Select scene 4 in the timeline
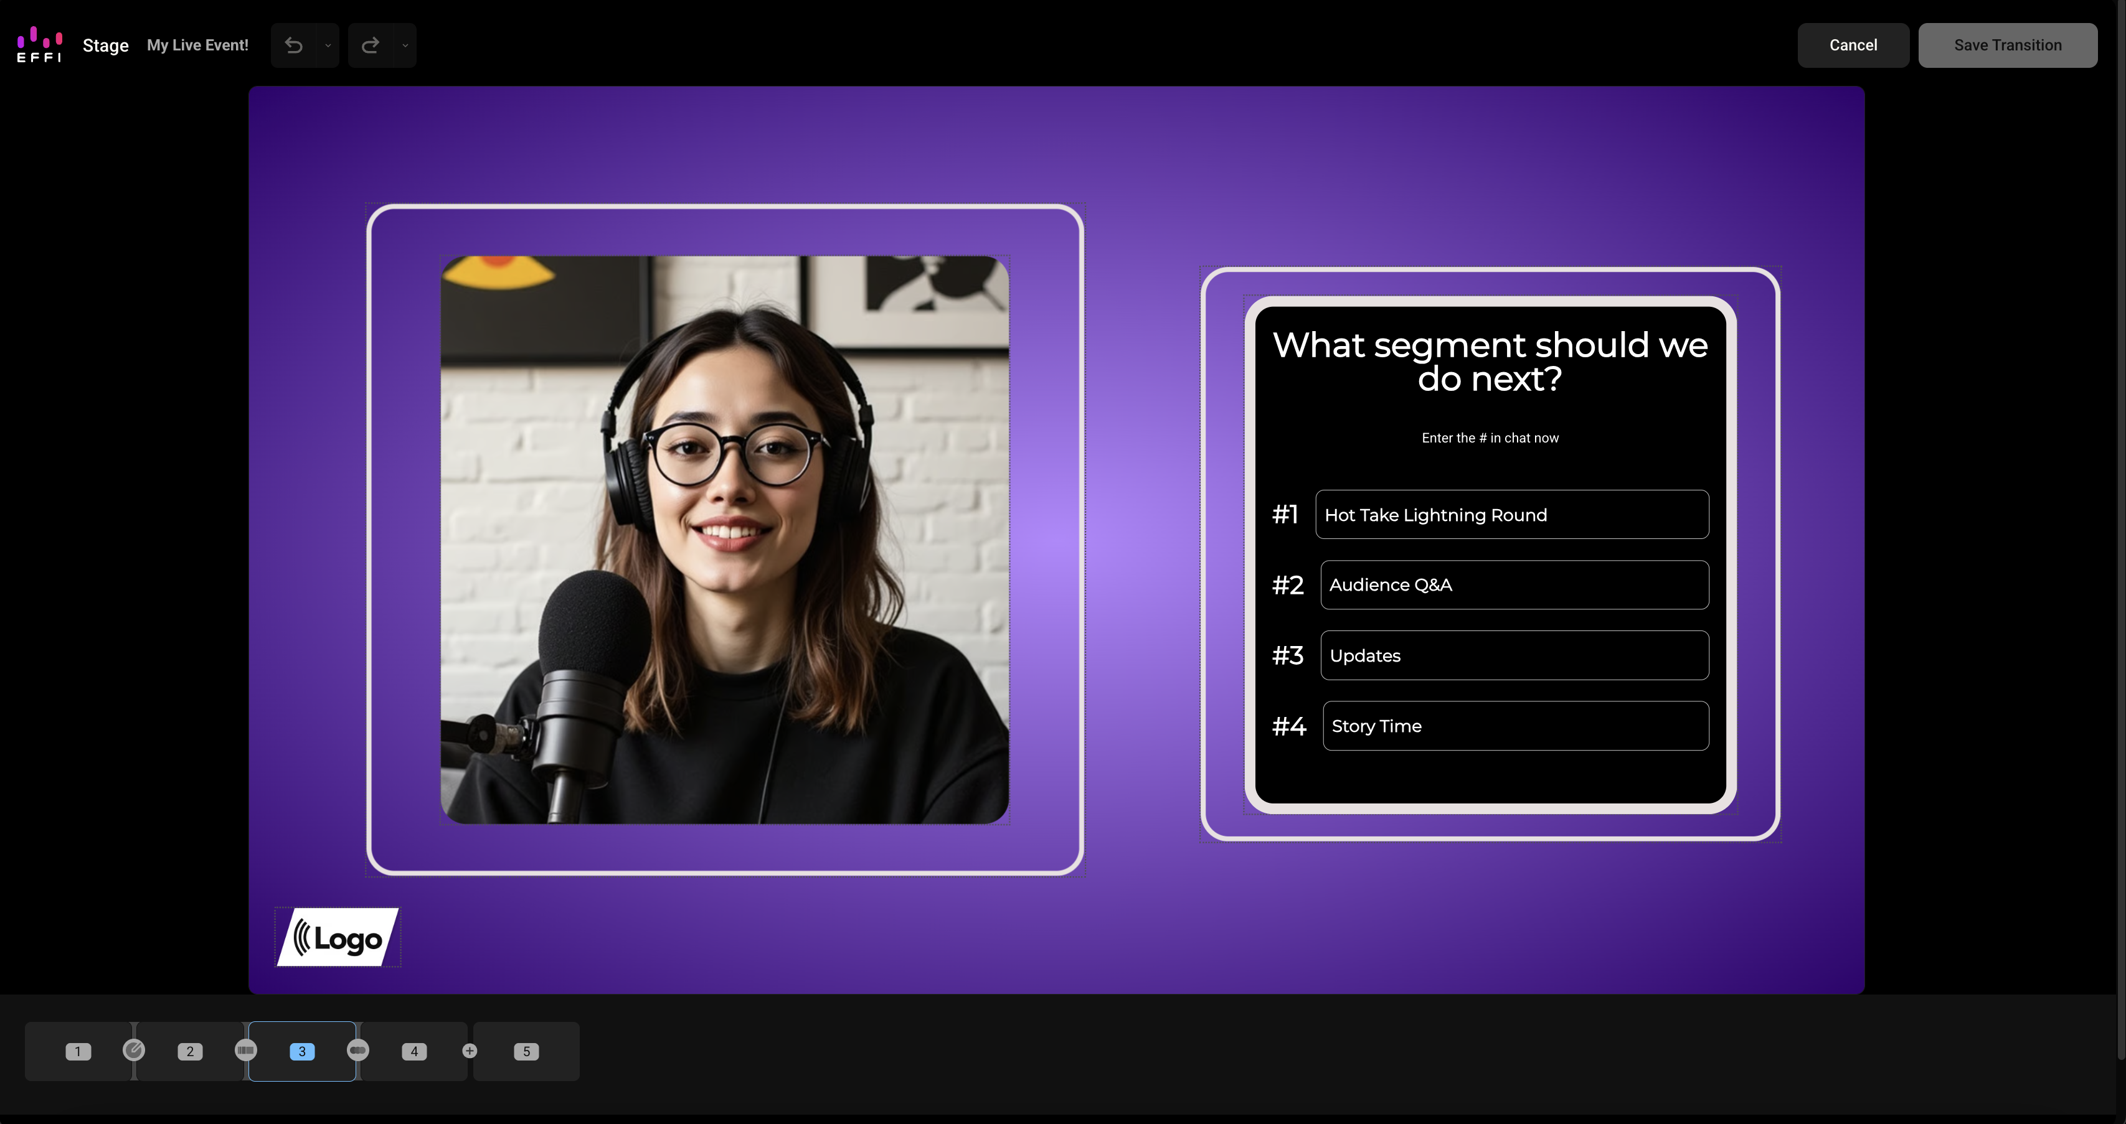2126x1124 pixels. 414,1051
